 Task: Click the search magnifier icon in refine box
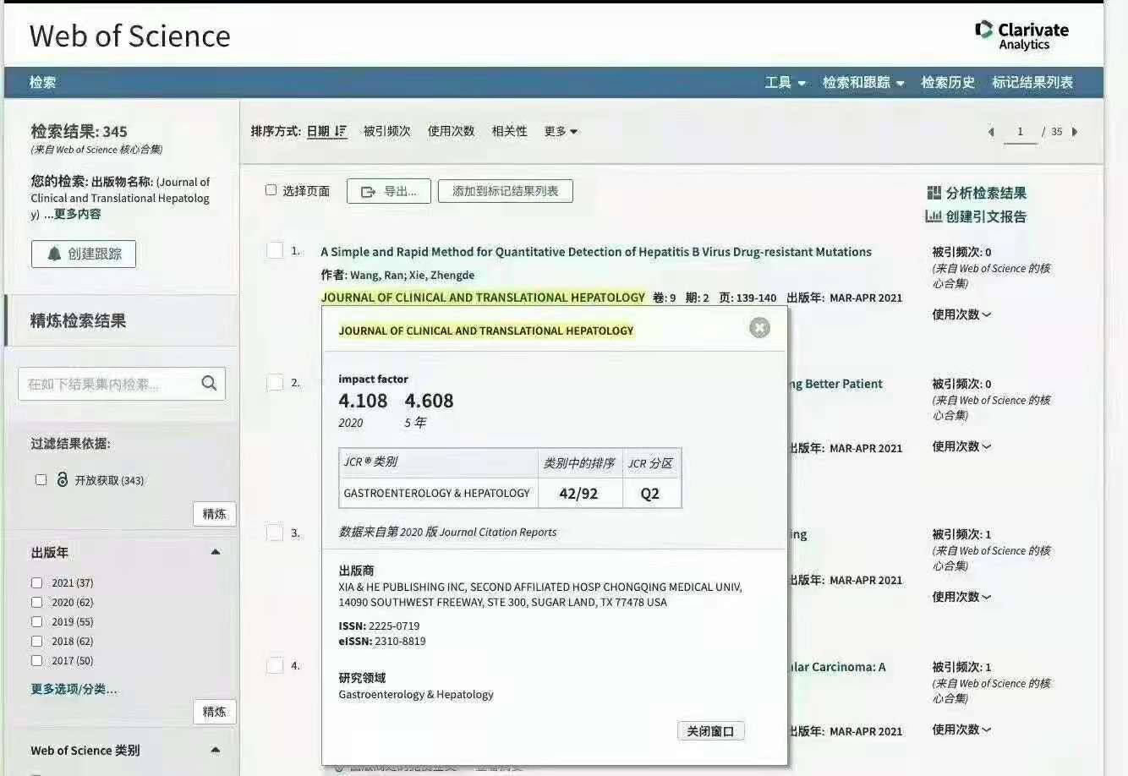(x=209, y=384)
